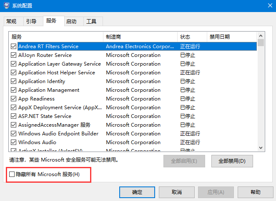The image size is (276, 201).
Task: Switch to the 启动 tab
Action: click(71, 21)
